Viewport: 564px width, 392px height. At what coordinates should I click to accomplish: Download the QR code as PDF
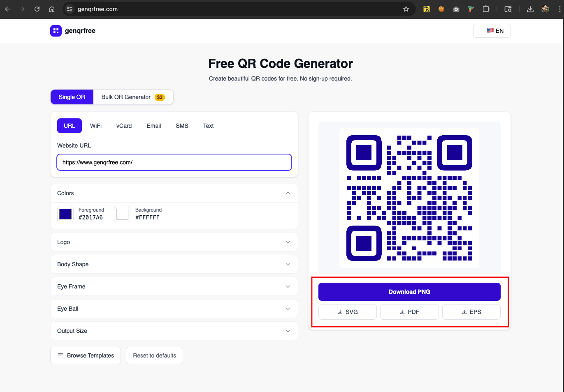409,312
